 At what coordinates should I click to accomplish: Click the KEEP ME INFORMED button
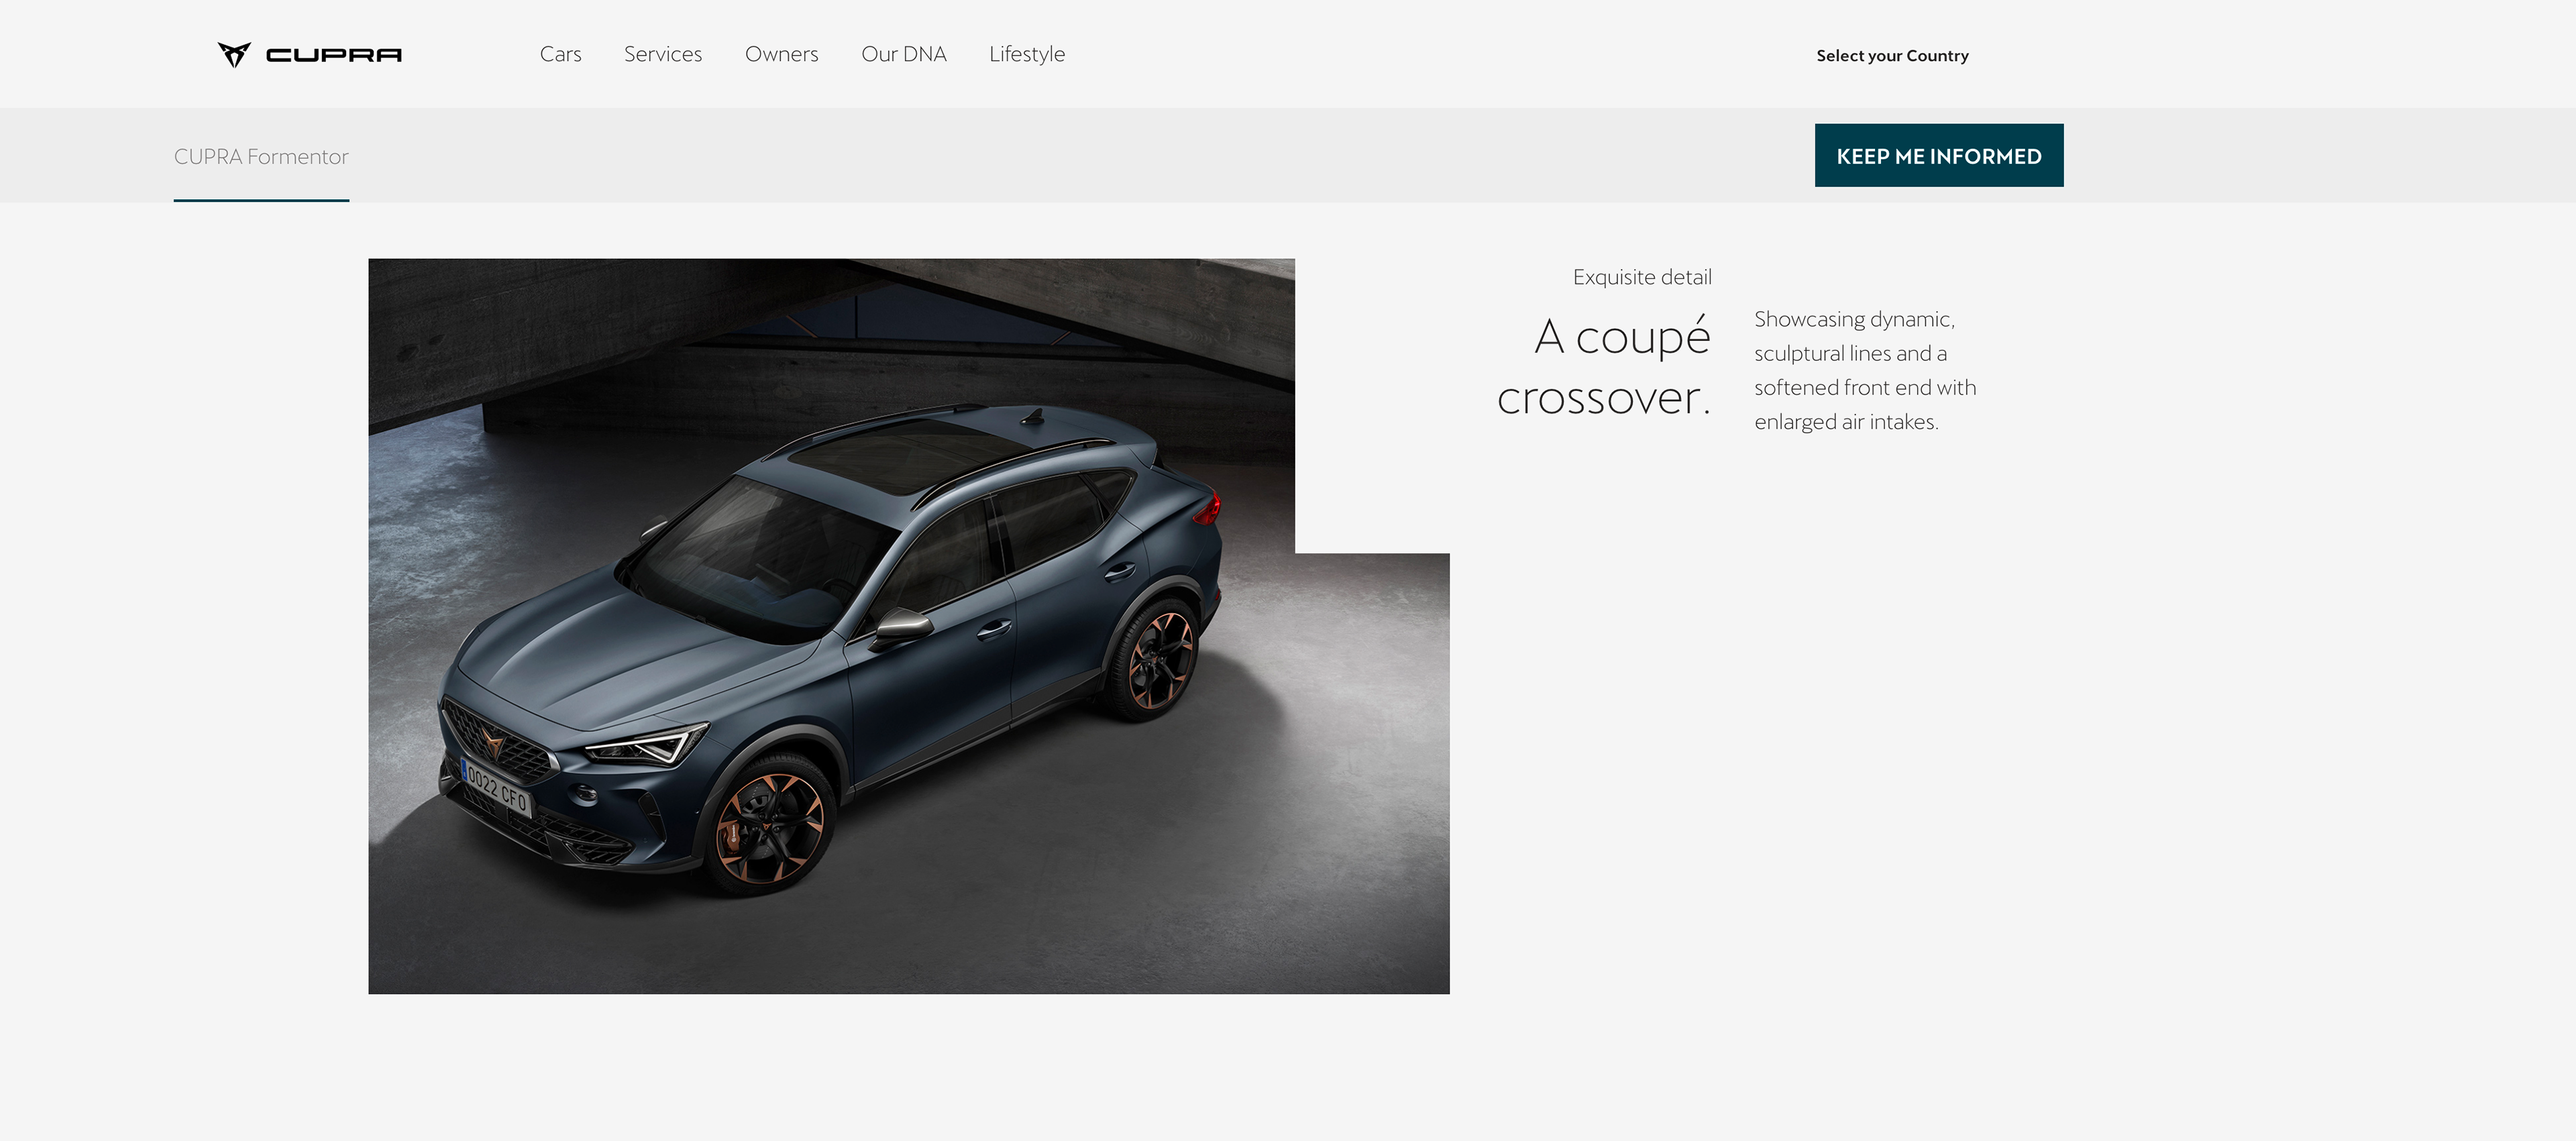(1939, 155)
